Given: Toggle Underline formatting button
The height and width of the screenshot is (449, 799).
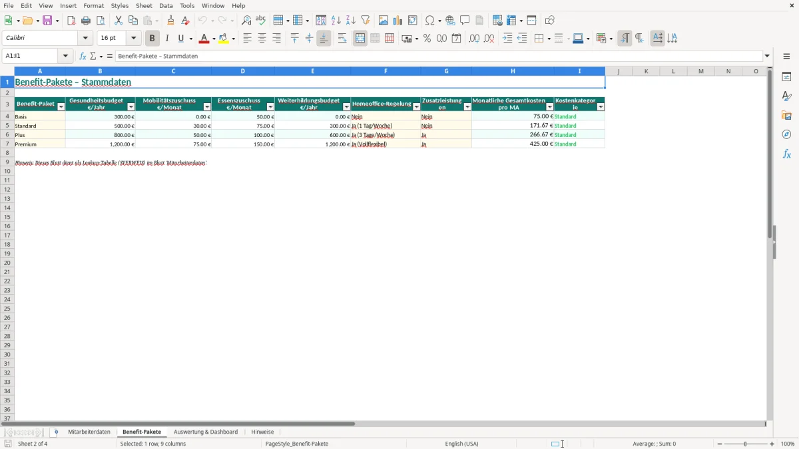Looking at the screenshot, I should point(181,39).
